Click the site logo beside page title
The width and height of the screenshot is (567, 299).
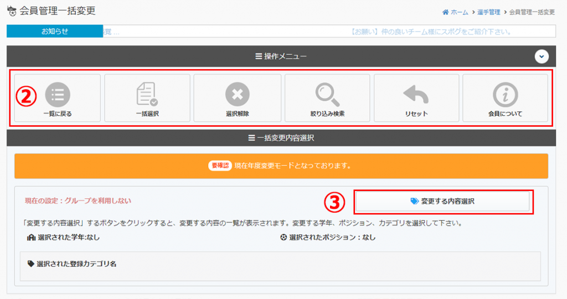click(x=12, y=11)
